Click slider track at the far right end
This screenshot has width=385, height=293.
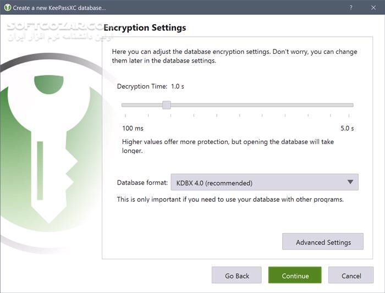pos(351,105)
